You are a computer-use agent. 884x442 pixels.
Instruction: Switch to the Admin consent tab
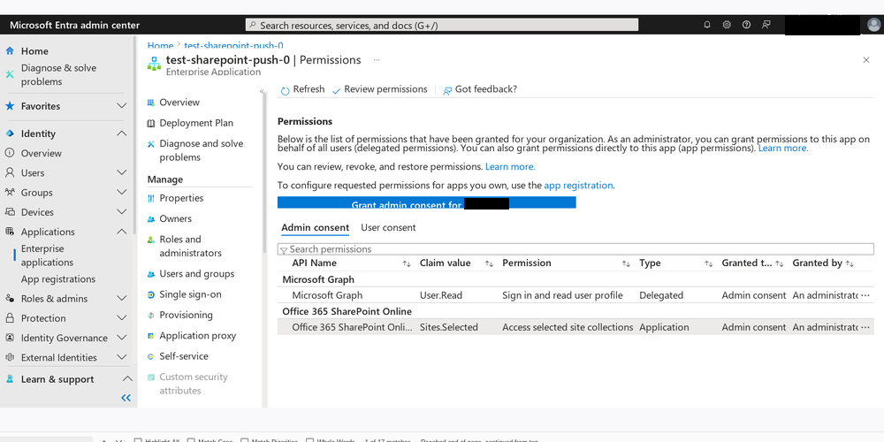(x=316, y=228)
